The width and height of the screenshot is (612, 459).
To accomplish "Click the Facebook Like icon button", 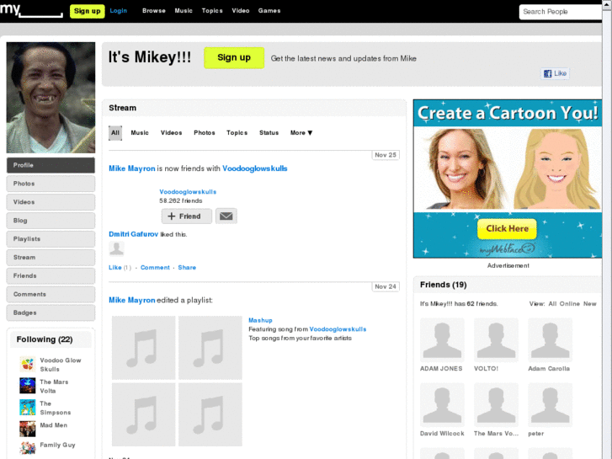I will [x=555, y=73].
